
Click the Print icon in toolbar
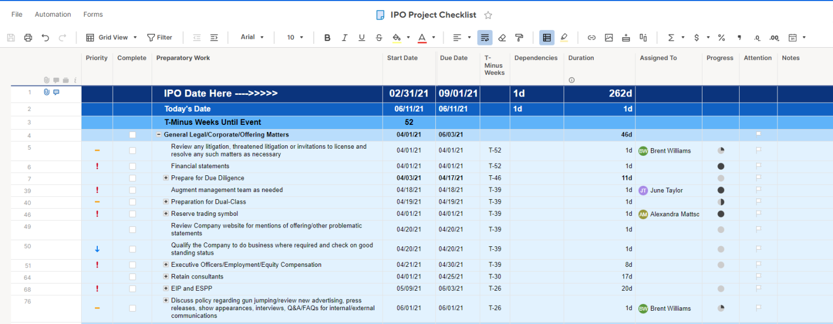click(x=28, y=38)
